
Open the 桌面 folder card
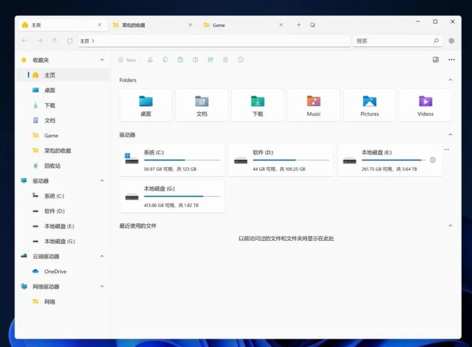146,105
